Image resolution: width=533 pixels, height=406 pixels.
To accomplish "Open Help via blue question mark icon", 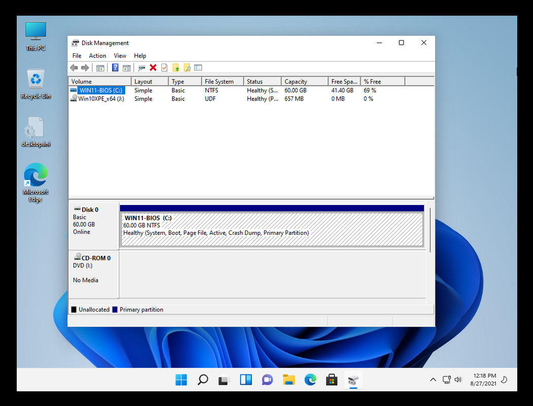I will [115, 67].
